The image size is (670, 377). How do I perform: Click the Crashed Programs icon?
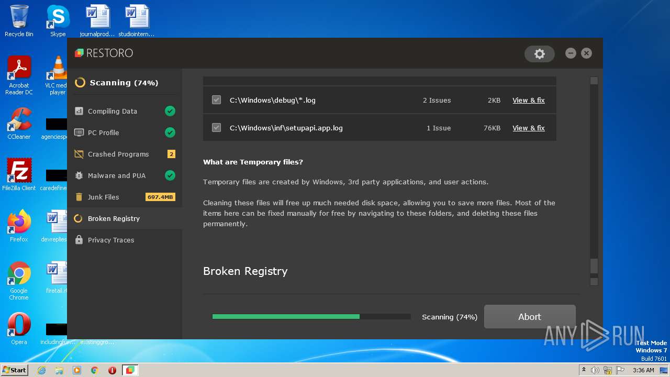coord(79,154)
